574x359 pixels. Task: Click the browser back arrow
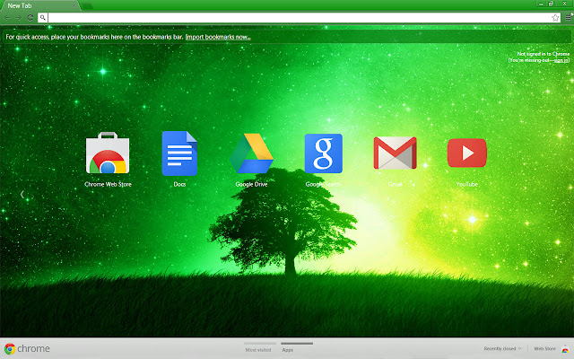pyautogui.click(x=7, y=18)
